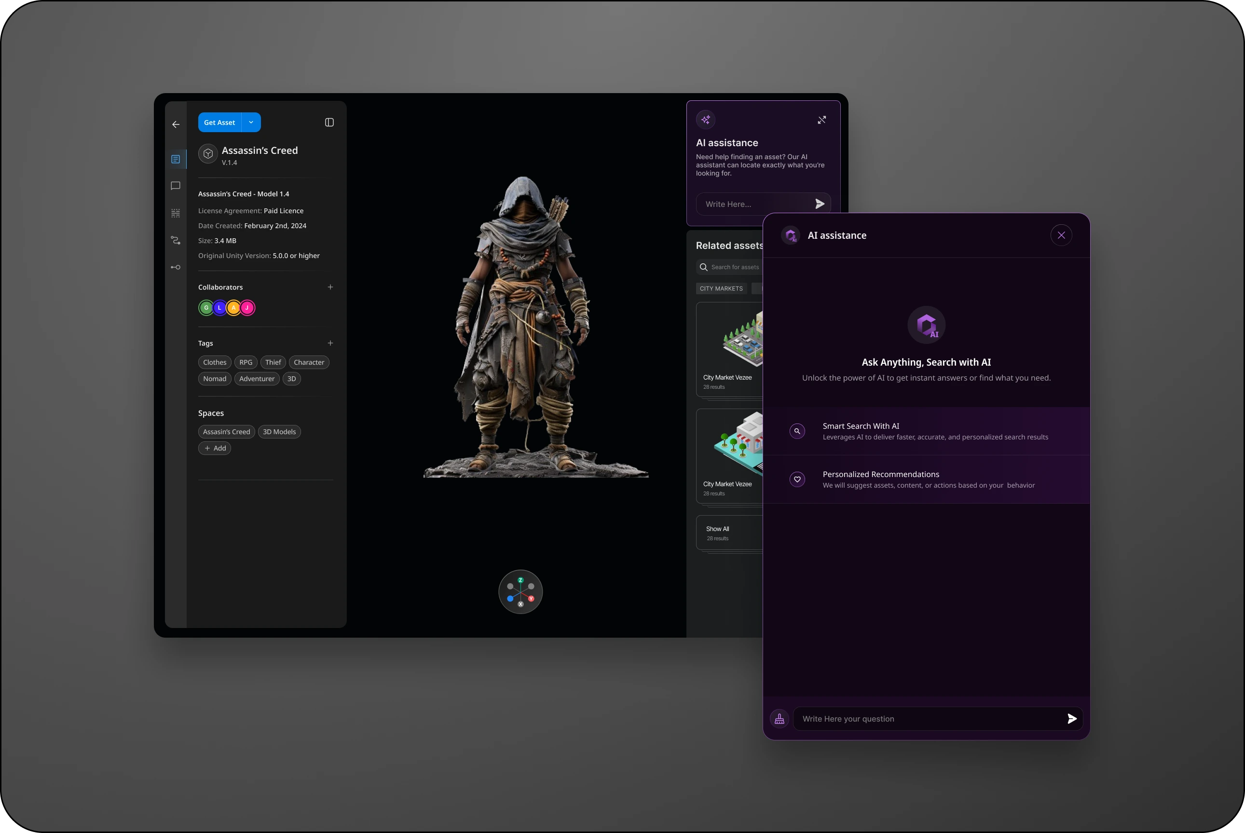Open the comments sidebar icon
Image resolution: width=1245 pixels, height=833 pixels.
coord(176,186)
